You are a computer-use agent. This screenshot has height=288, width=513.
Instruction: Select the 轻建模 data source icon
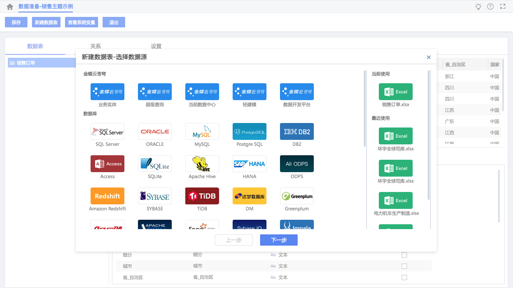(x=250, y=91)
